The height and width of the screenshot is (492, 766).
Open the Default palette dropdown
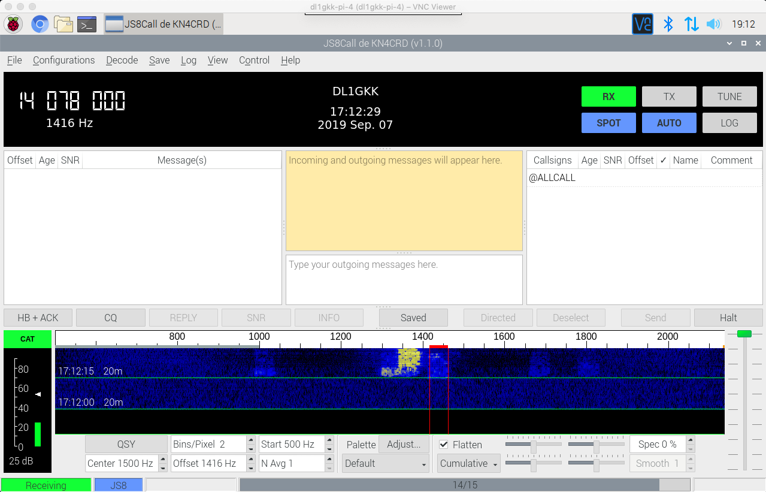386,463
